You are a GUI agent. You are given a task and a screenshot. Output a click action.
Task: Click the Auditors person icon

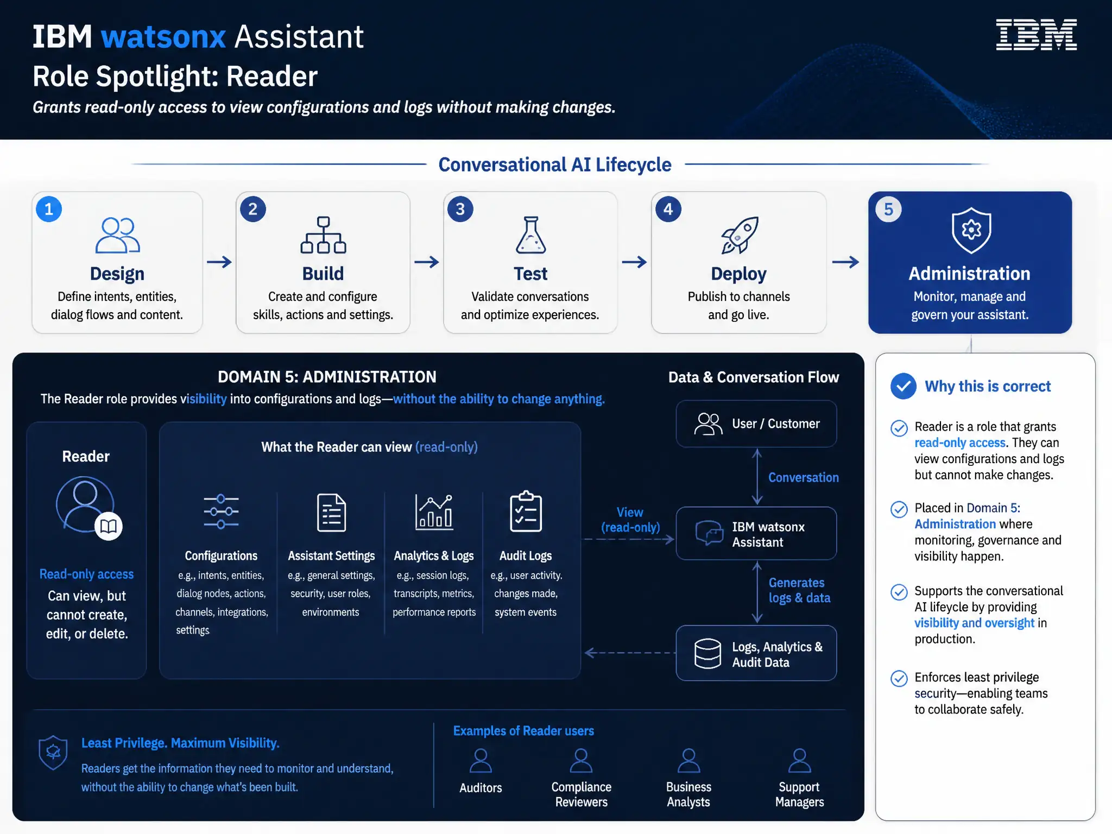tap(481, 761)
